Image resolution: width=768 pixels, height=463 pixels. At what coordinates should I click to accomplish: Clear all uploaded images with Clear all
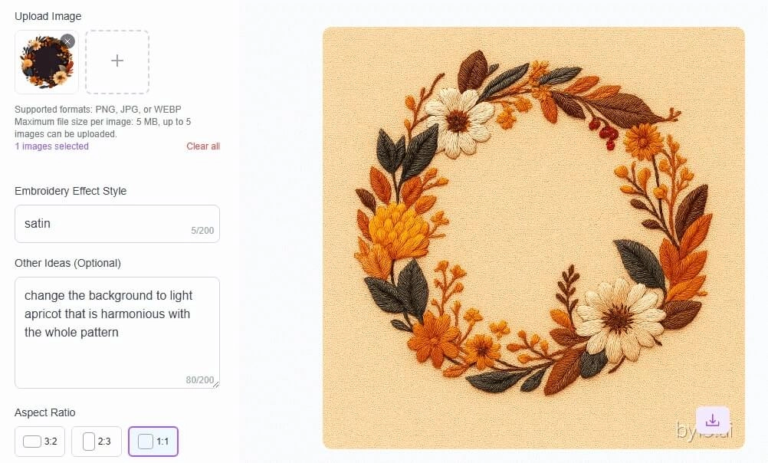click(202, 146)
